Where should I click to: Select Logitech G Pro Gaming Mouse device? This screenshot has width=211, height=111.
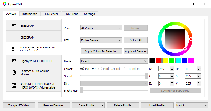tap(34, 72)
